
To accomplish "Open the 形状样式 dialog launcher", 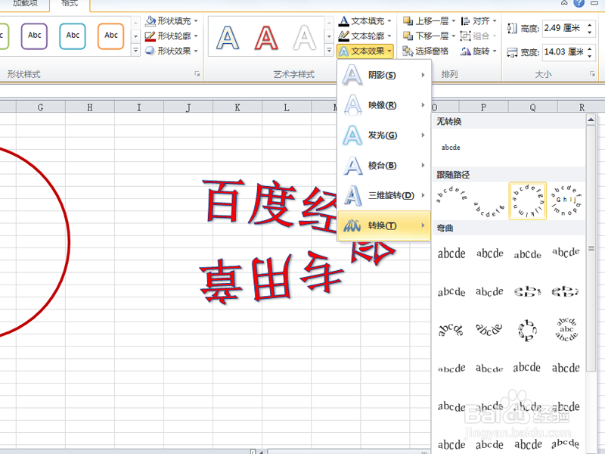I will [197, 73].
